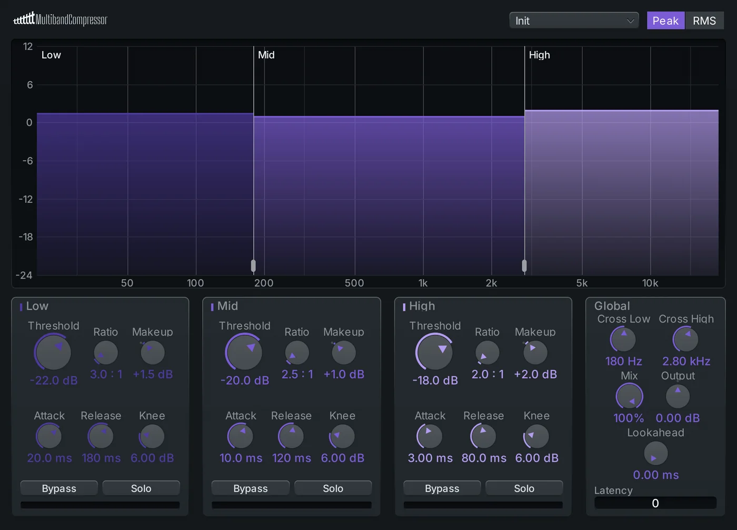This screenshot has width=737, height=530.
Task: Click the High band makeup value +2.0 dB
Action: pos(535,374)
